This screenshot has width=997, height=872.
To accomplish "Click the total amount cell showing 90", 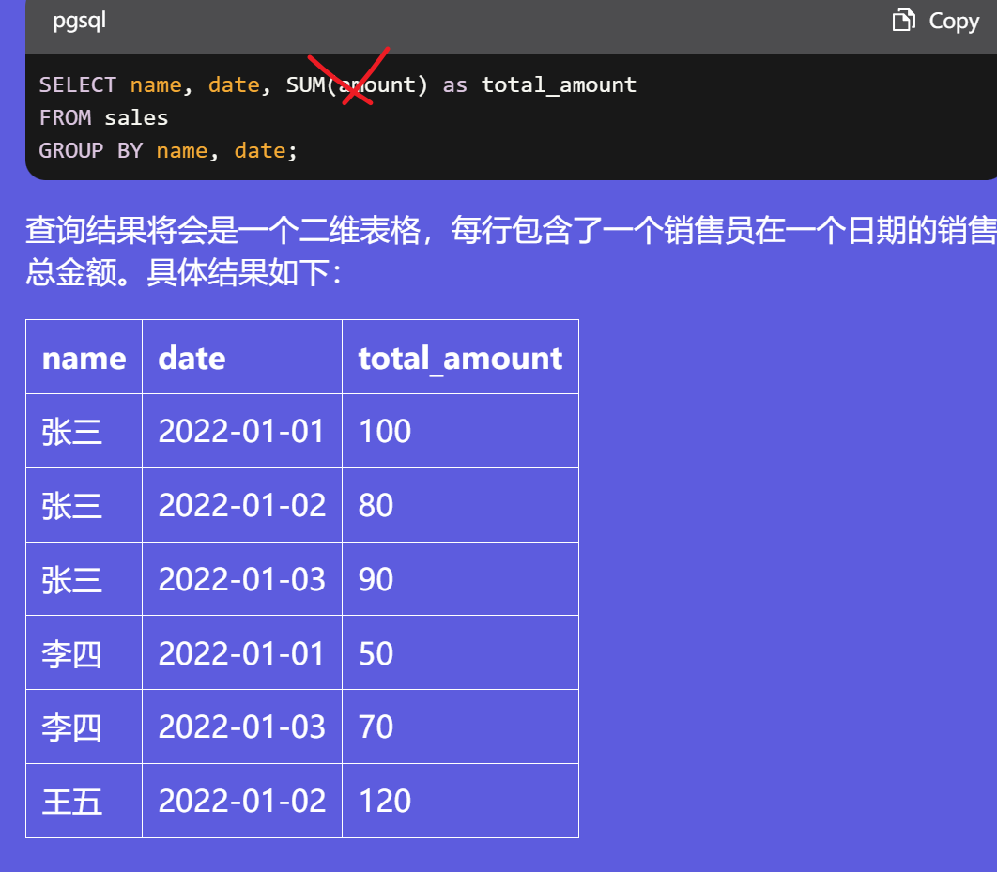I will click(376, 579).
